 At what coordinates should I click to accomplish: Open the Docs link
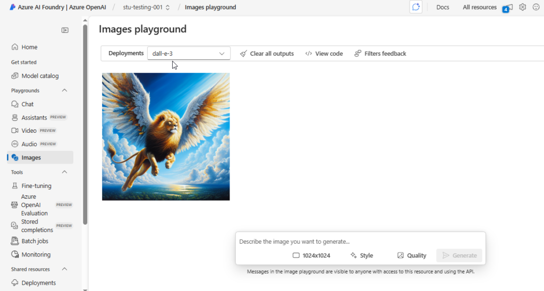(x=443, y=7)
